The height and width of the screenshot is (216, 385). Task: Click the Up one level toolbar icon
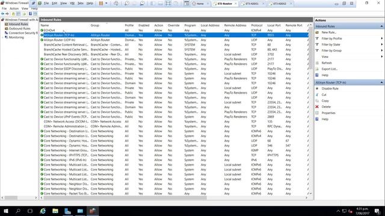(13, 14)
